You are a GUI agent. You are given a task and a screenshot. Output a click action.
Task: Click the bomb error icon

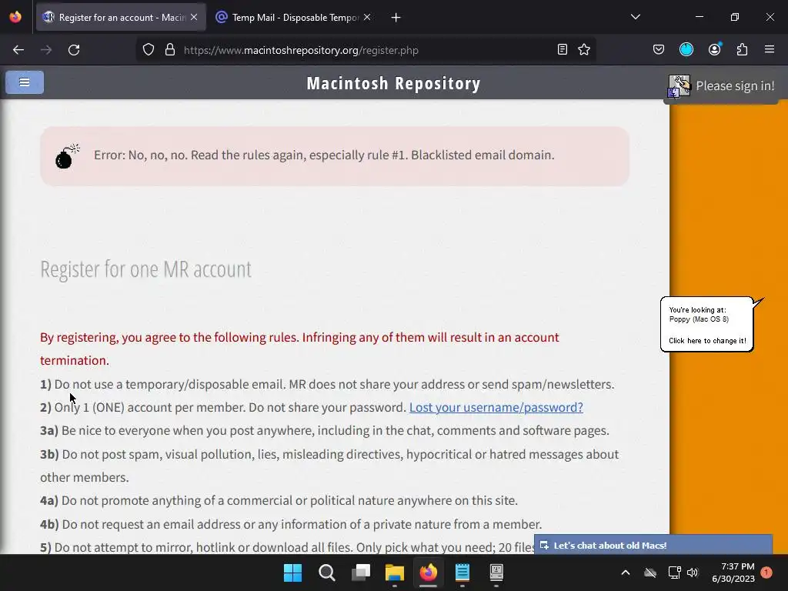(67, 155)
